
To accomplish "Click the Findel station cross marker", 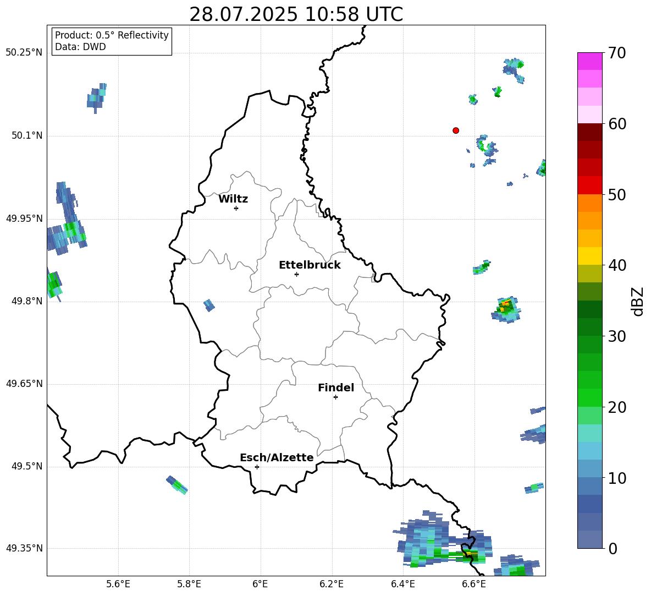I will (x=335, y=397).
